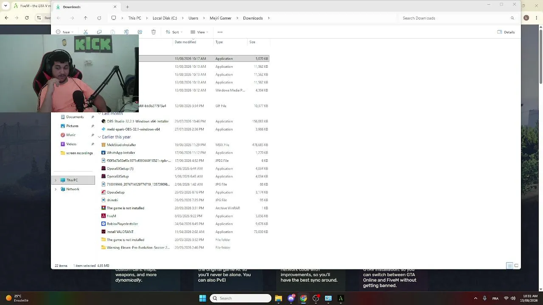Navigate to Mejri Gamer breadcrumb
This screenshot has width=543, height=305.
pos(221,18)
